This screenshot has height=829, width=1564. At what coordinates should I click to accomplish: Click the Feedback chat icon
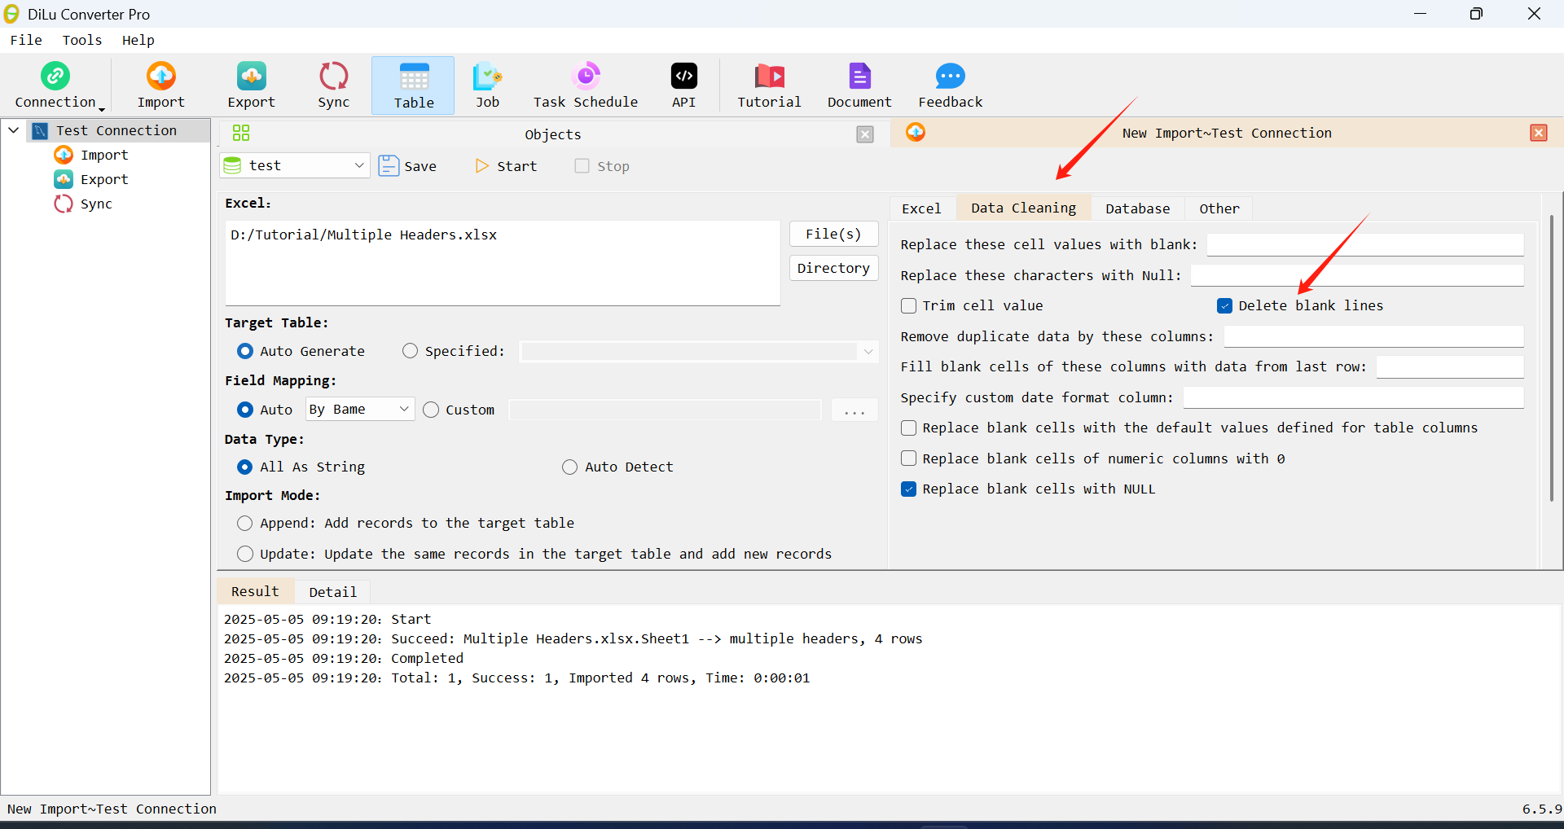pos(950,77)
